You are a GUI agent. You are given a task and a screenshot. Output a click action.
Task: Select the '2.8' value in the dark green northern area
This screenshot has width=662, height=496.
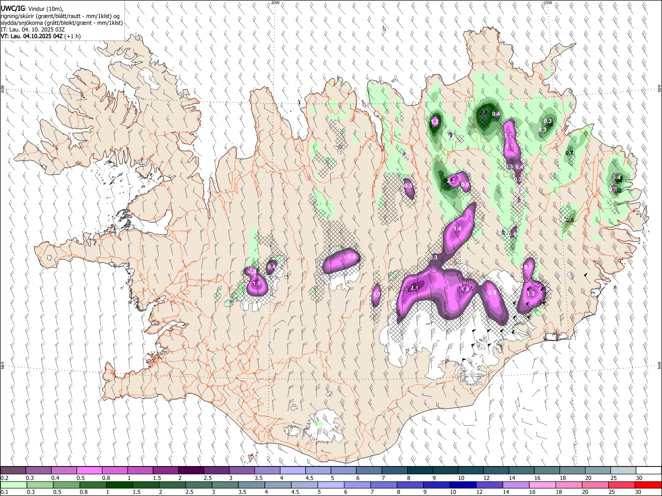[x=484, y=112]
